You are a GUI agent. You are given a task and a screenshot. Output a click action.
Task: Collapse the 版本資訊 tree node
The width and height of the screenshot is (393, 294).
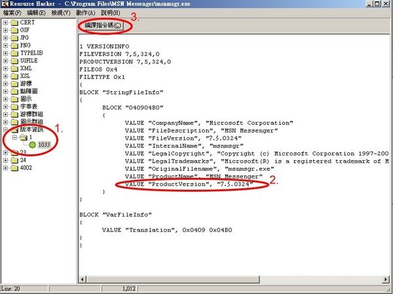tap(5, 130)
